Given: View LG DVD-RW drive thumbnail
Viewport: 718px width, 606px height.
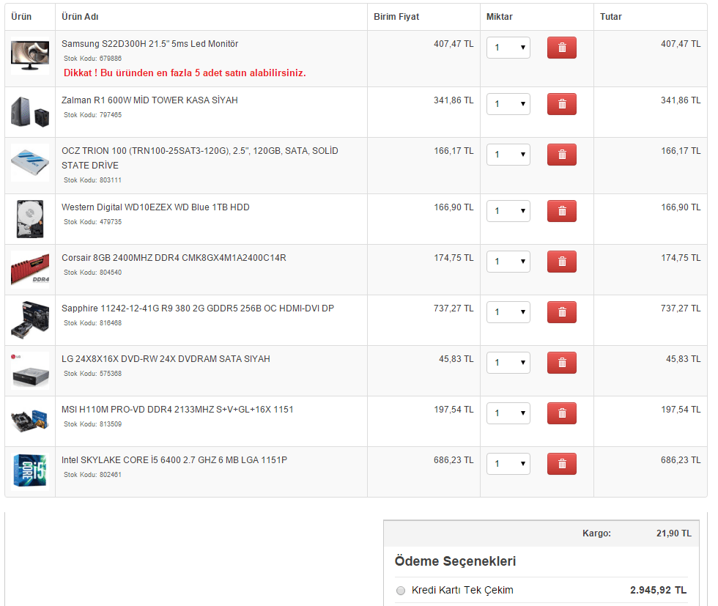Looking at the screenshot, I should (30, 371).
